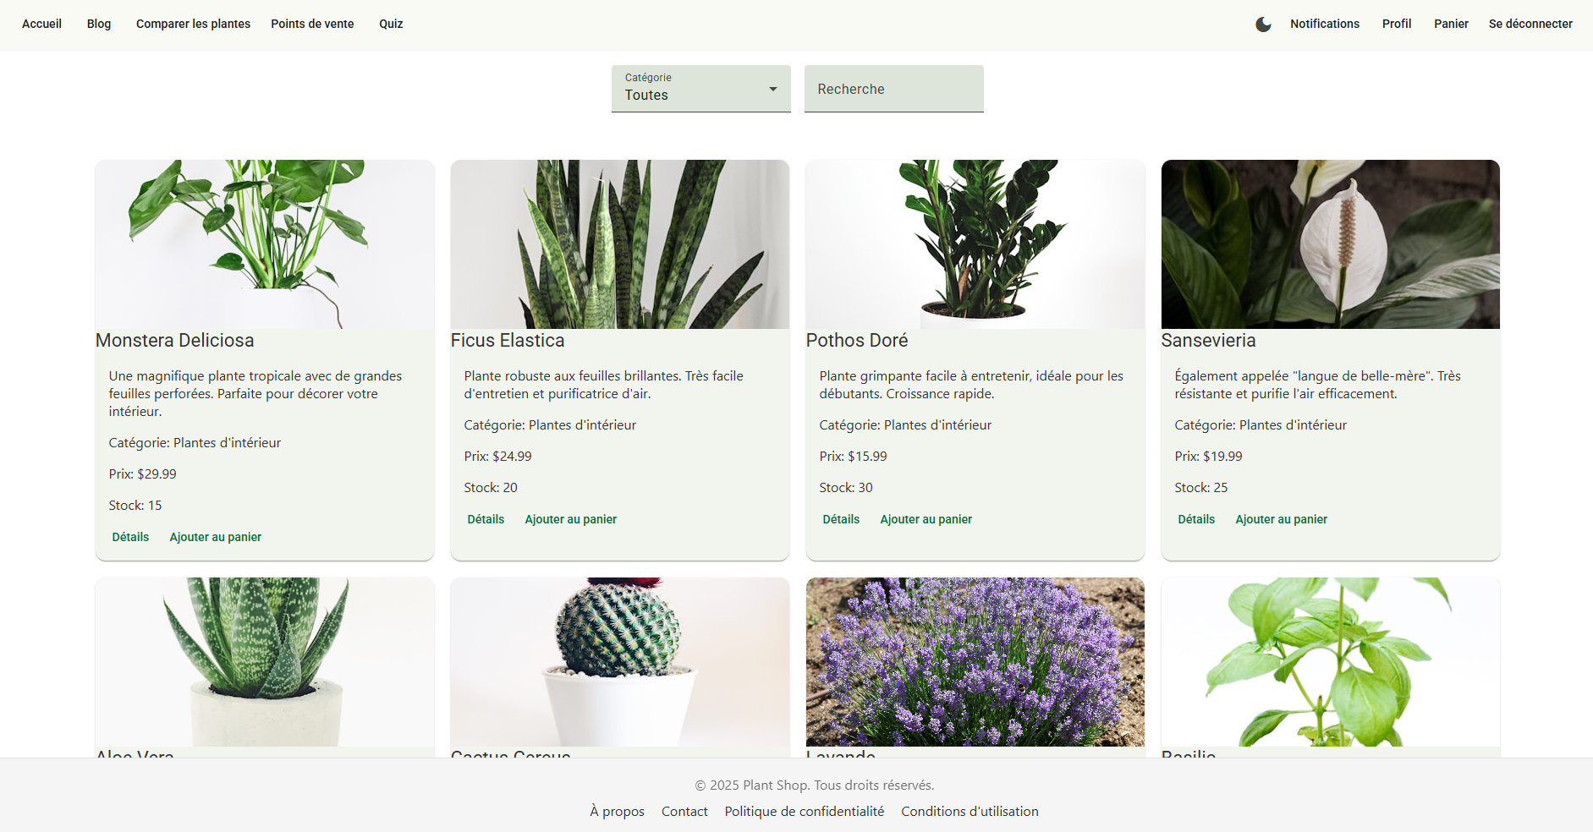Add Sansevieria to the cart
1593x832 pixels.
point(1282,519)
